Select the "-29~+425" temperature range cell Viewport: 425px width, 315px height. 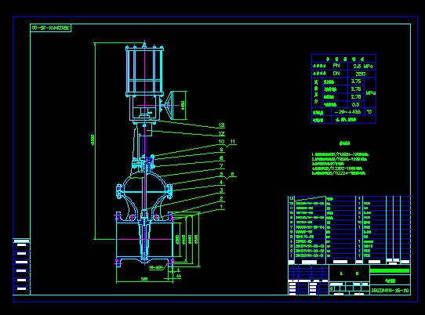click(348, 112)
